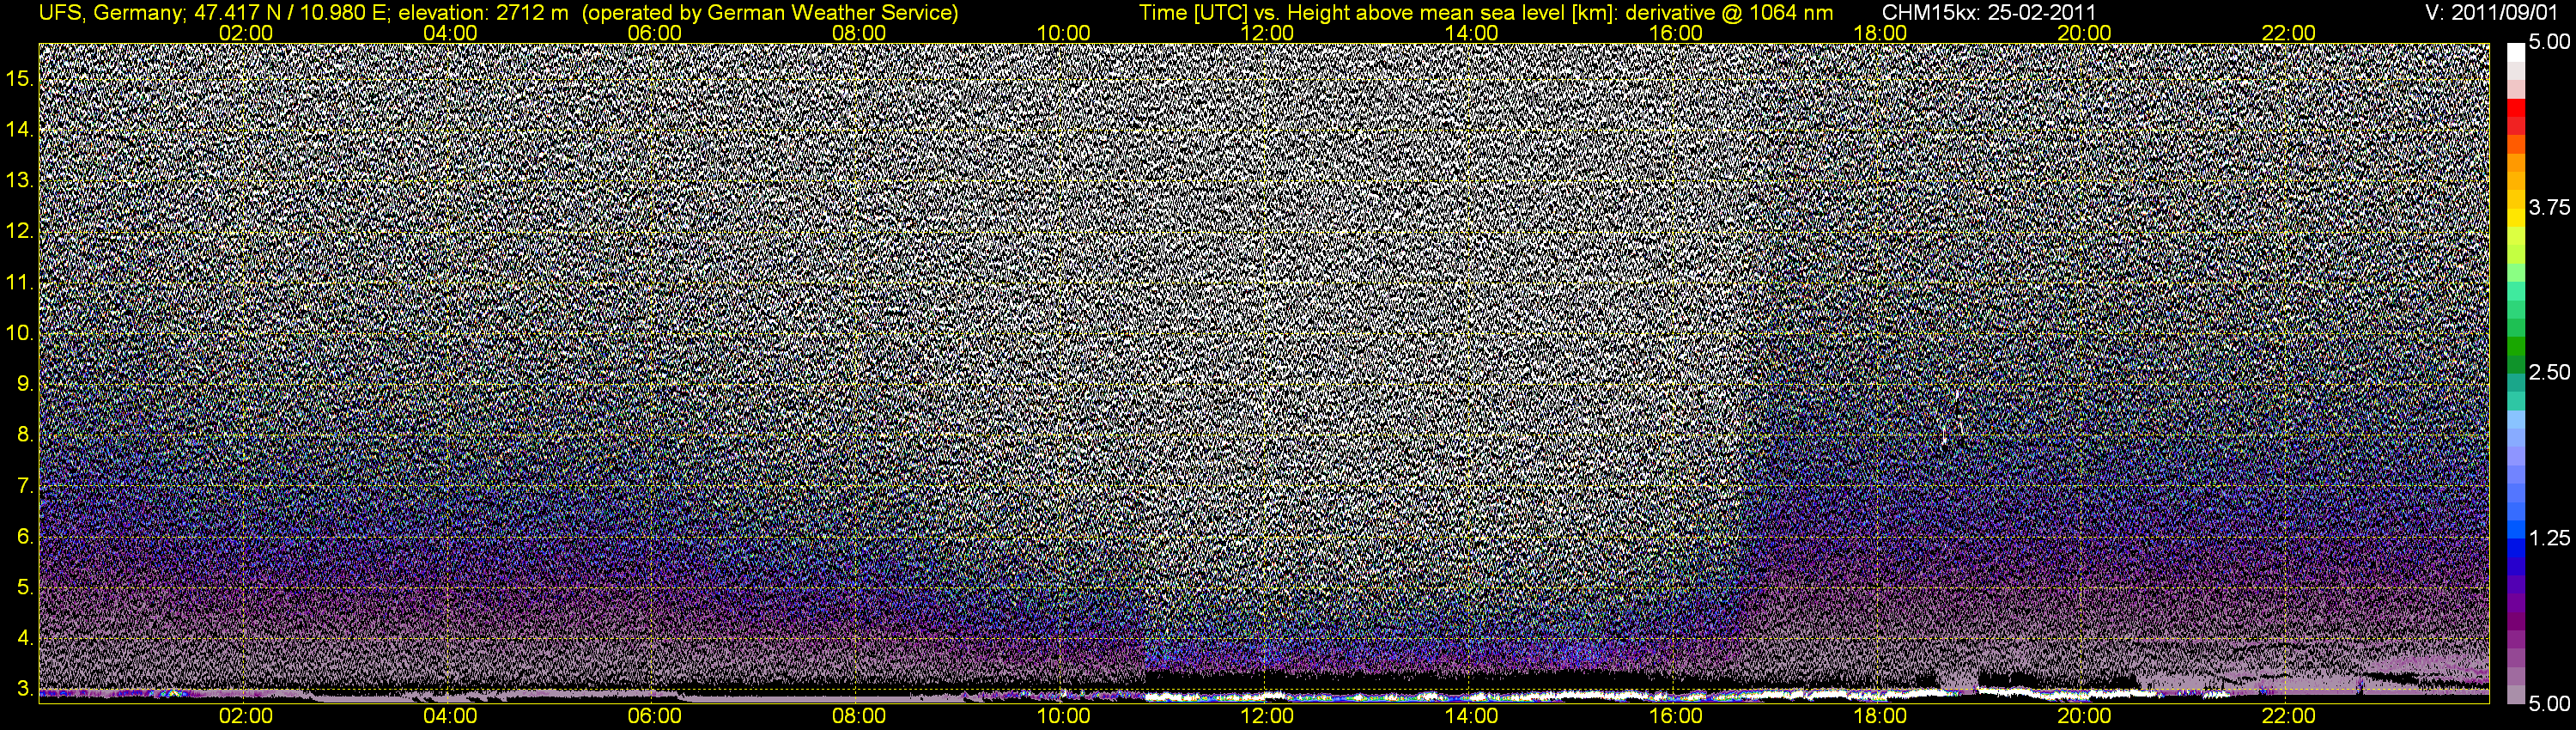Click the height axis label 13
The width and height of the screenshot is (2576, 730).
tap(20, 180)
